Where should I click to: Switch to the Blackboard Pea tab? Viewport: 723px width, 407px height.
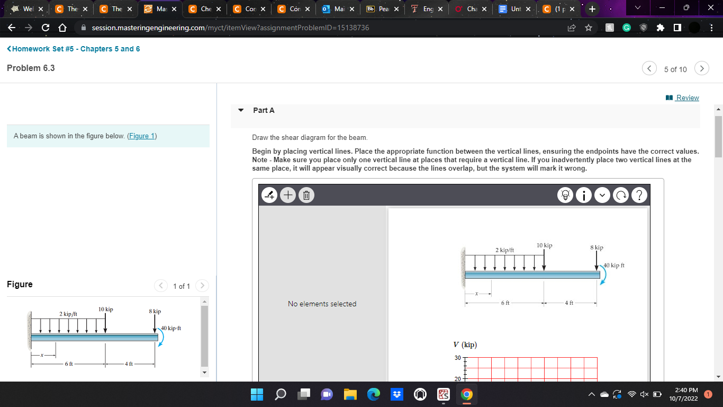coord(383,9)
